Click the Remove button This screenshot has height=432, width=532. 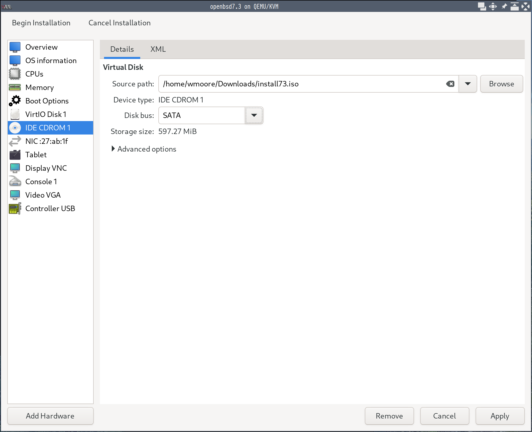[389, 416]
